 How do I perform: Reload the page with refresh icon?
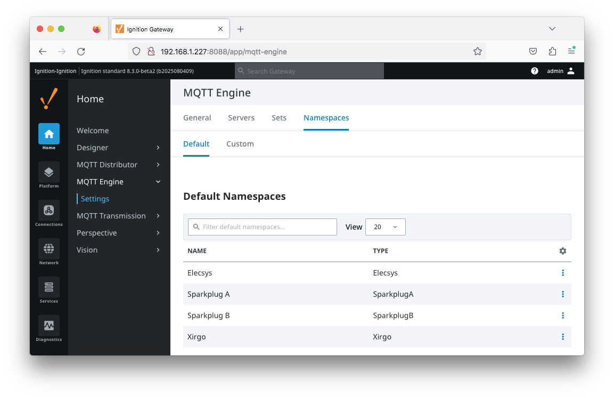click(81, 52)
